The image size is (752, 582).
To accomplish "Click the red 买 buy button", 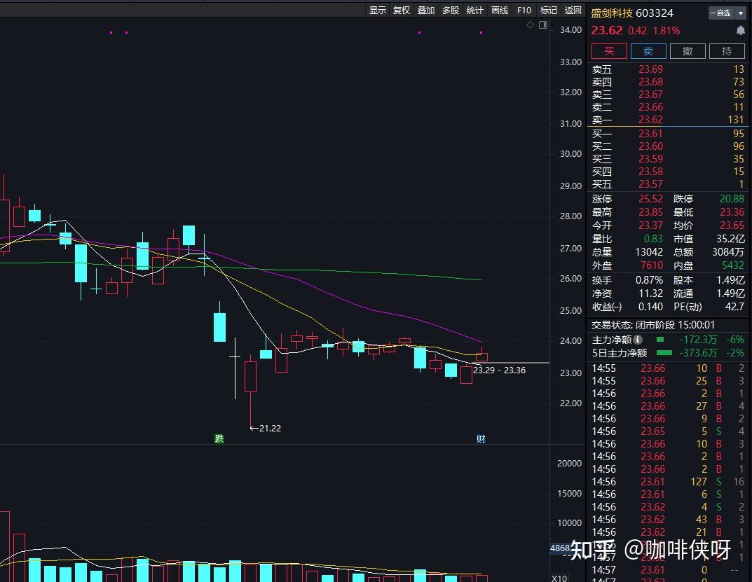I will (x=609, y=51).
